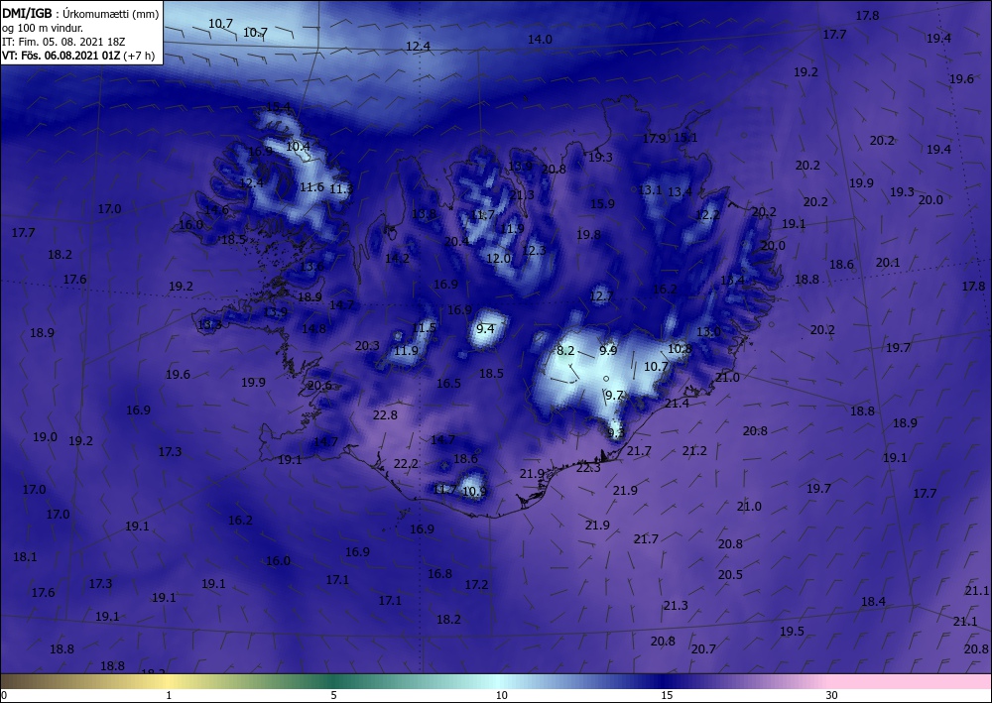This screenshot has height=703, width=992.
Task: Click the 14.8 value on the map
Action: (x=313, y=329)
